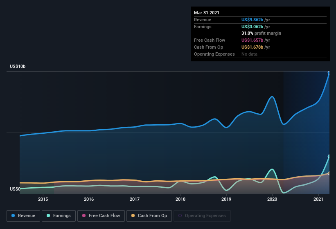Click the US$3.062b earnings value
This screenshot has height=229, width=336.
pyautogui.click(x=252, y=27)
